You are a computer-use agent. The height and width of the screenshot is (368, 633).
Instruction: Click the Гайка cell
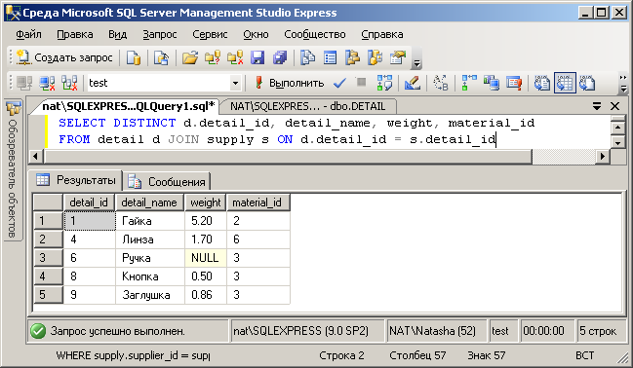[x=150, y=221]
